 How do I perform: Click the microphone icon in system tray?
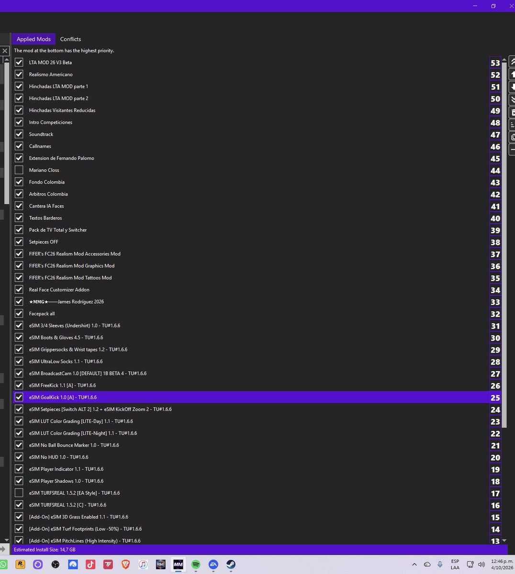tap(440, 564)
